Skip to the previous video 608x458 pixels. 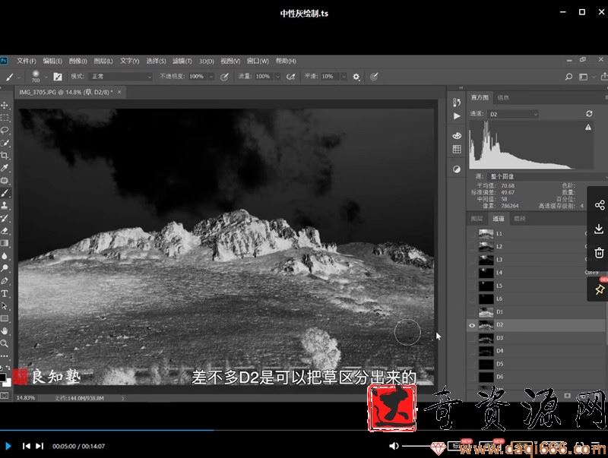[27, 446]
